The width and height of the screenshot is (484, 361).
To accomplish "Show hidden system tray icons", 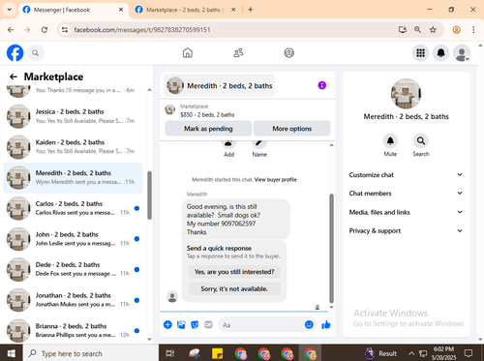I will pyautogui.click(x=411, y=353).
